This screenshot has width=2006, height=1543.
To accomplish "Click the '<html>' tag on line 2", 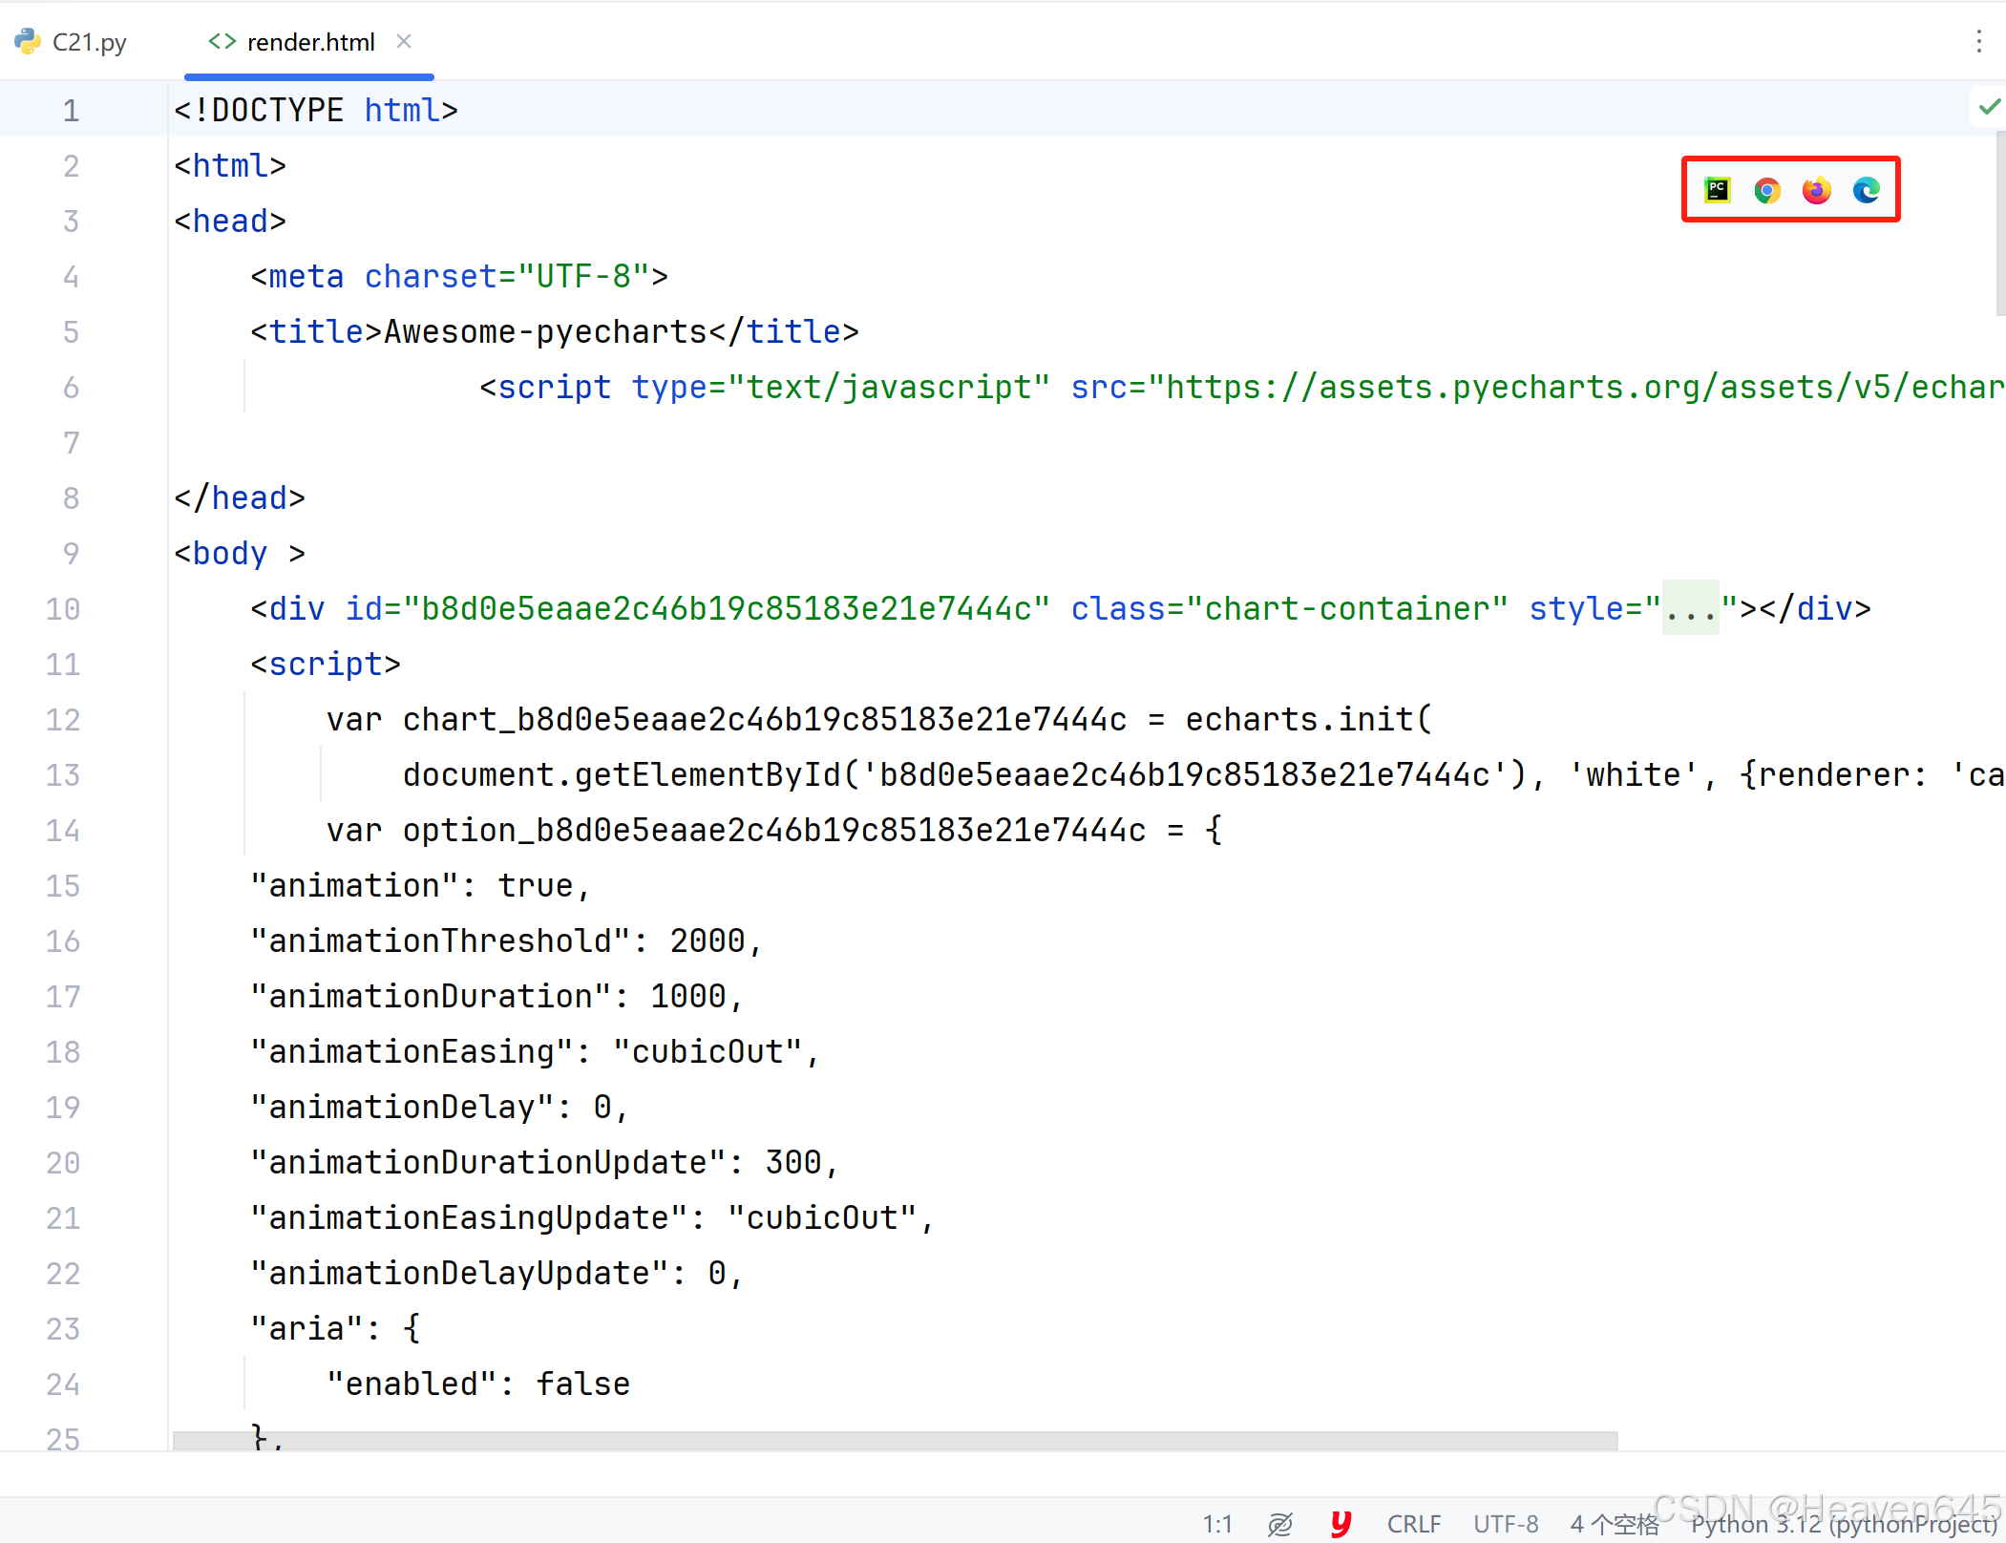I will tap(230, 165).
